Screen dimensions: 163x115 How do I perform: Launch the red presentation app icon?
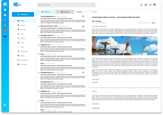tap(5, 31)
